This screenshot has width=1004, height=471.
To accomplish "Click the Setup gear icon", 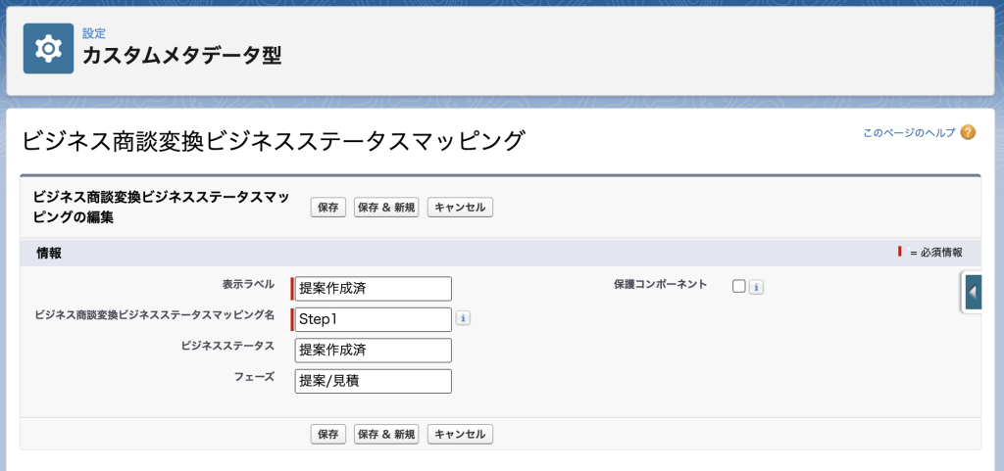I will (49, 49).
